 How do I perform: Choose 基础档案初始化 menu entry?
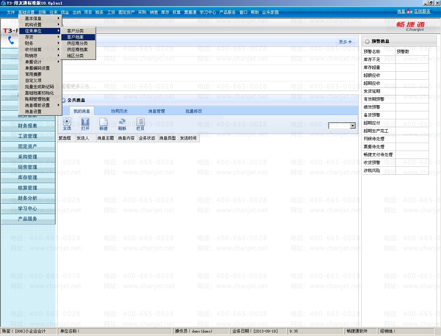pos(40,93)
